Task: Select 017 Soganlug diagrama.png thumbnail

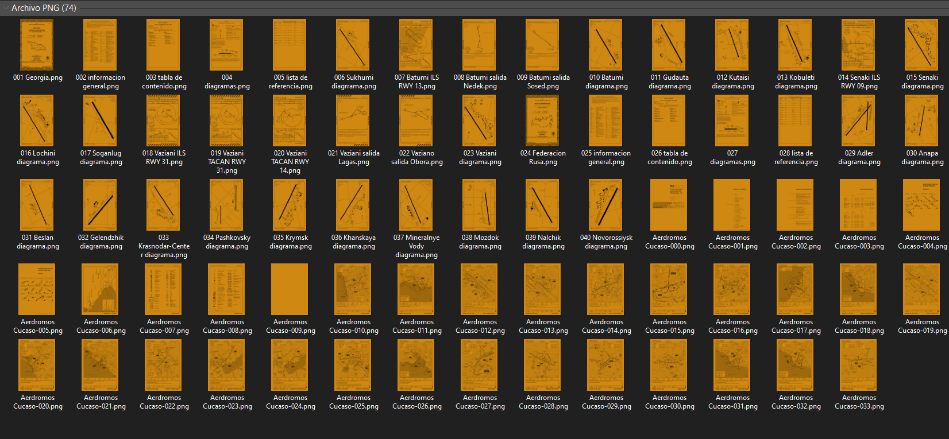Action: pos(100,121)
